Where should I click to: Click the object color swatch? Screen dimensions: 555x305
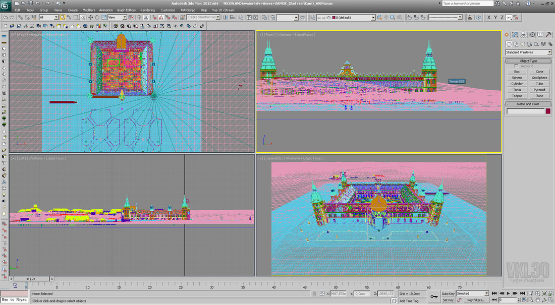click(x=548, y=111)
